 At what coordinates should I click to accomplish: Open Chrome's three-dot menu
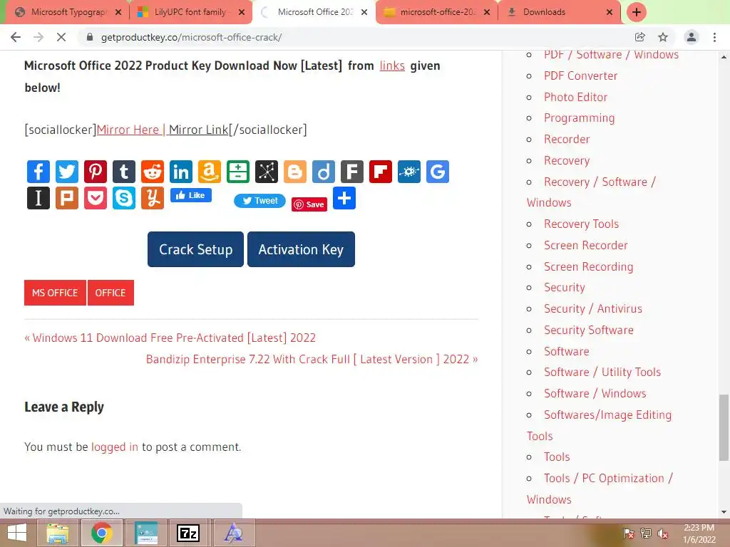point(714,37)
